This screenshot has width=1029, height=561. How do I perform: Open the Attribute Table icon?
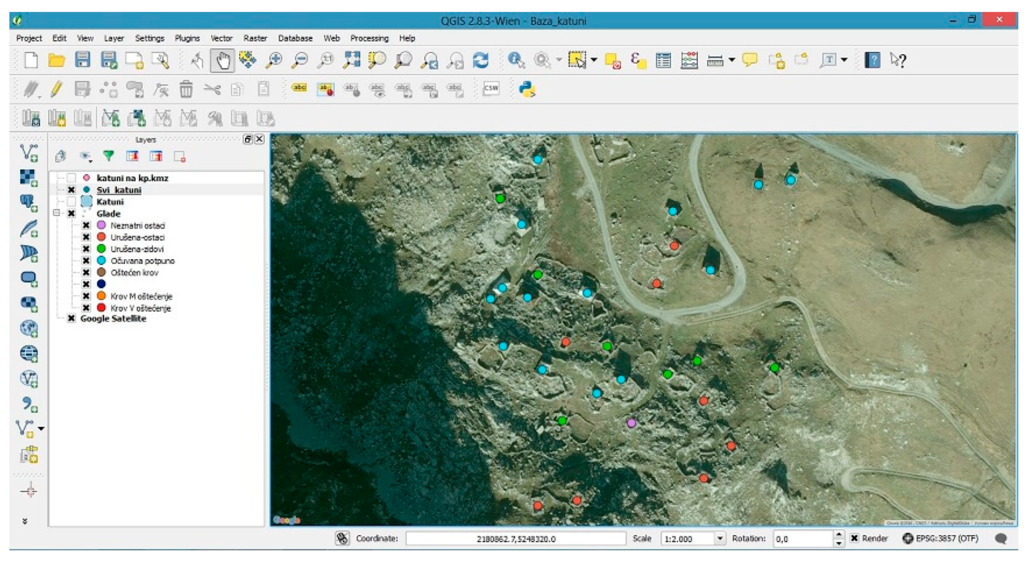pyautogui.click(x=663, y=61)
